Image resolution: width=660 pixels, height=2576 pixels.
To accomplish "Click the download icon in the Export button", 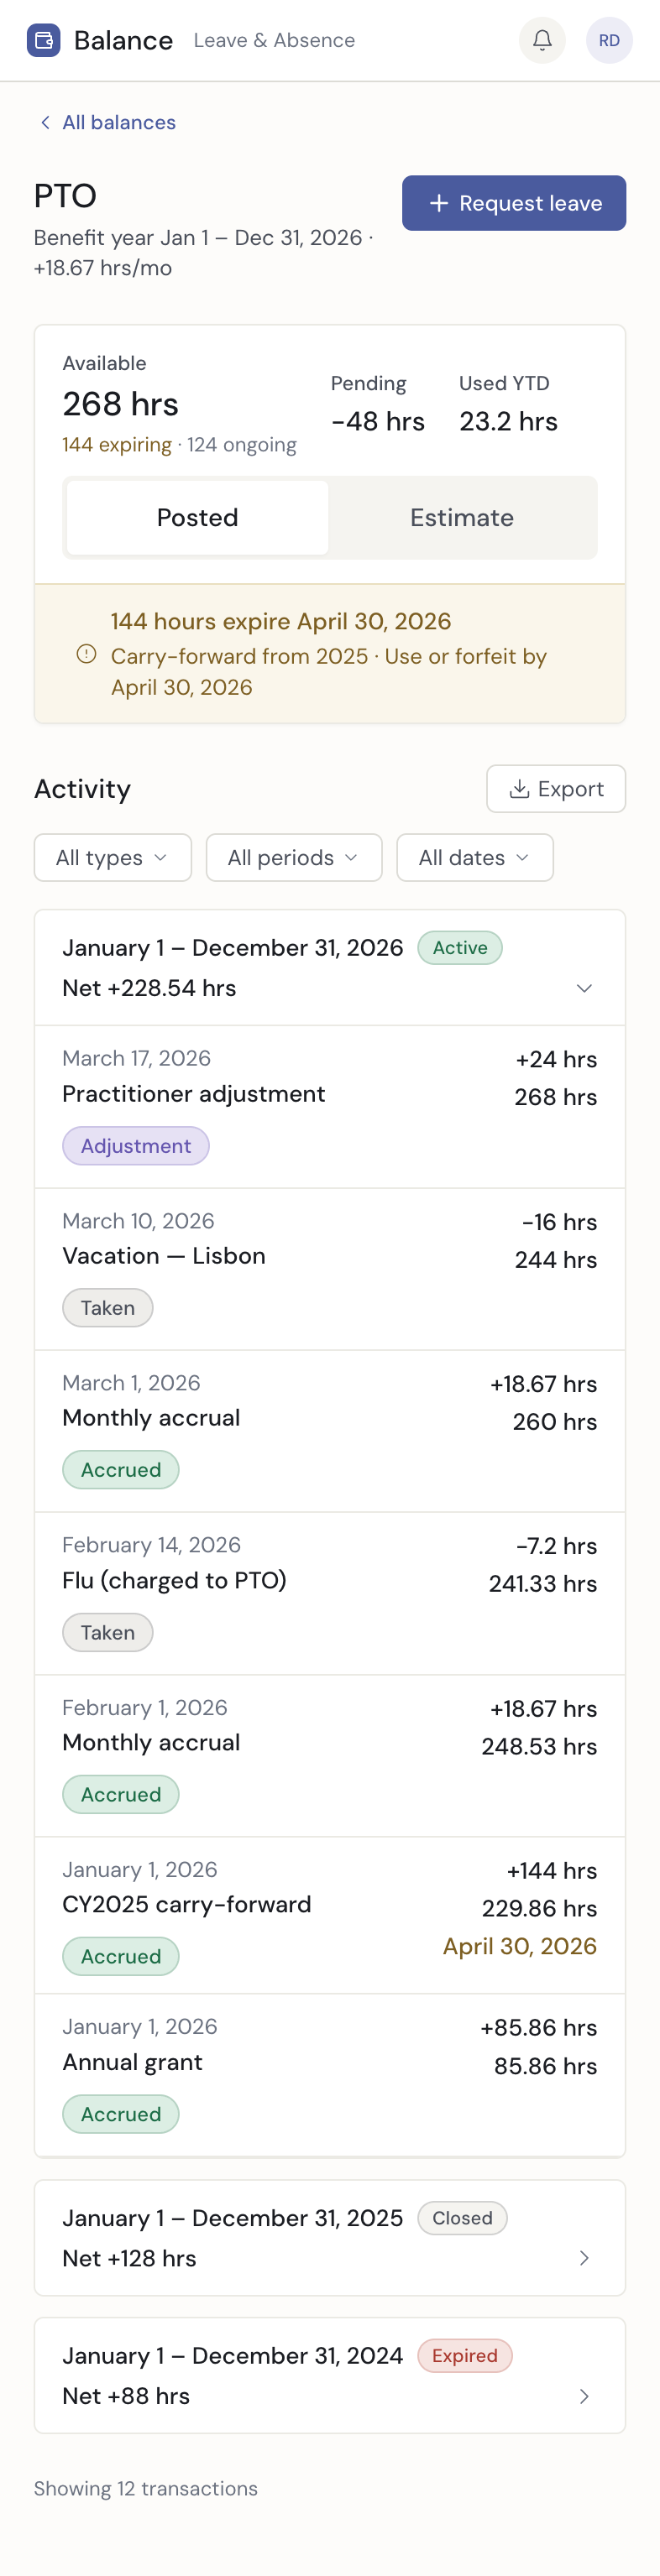I will (x=520, y=789).
